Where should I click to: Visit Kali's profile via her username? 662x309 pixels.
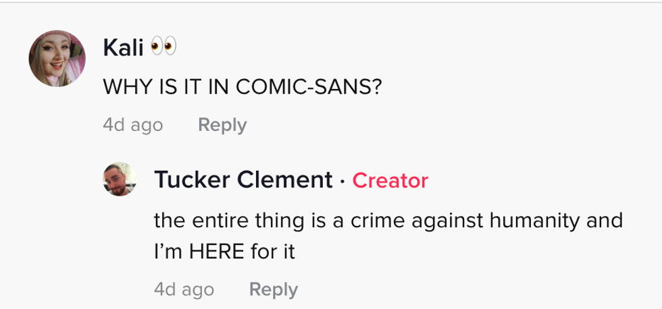coord(123,47)
